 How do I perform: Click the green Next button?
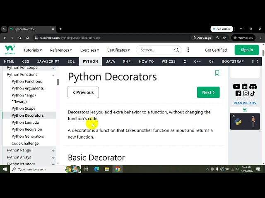208,92
